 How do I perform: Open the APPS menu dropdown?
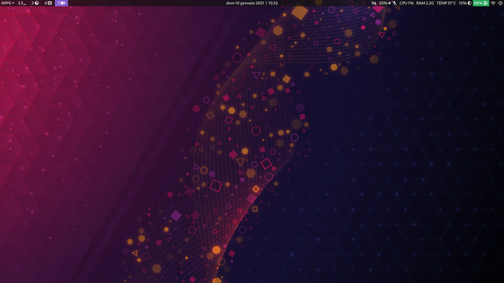click(8, 3)
